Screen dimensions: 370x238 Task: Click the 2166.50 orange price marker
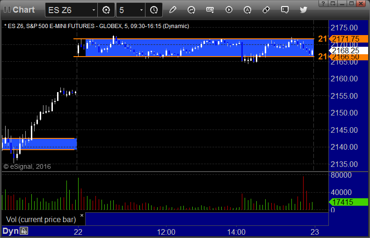click(348, 57)
